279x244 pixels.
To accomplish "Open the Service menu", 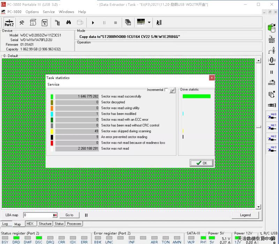I will point(49,12).
